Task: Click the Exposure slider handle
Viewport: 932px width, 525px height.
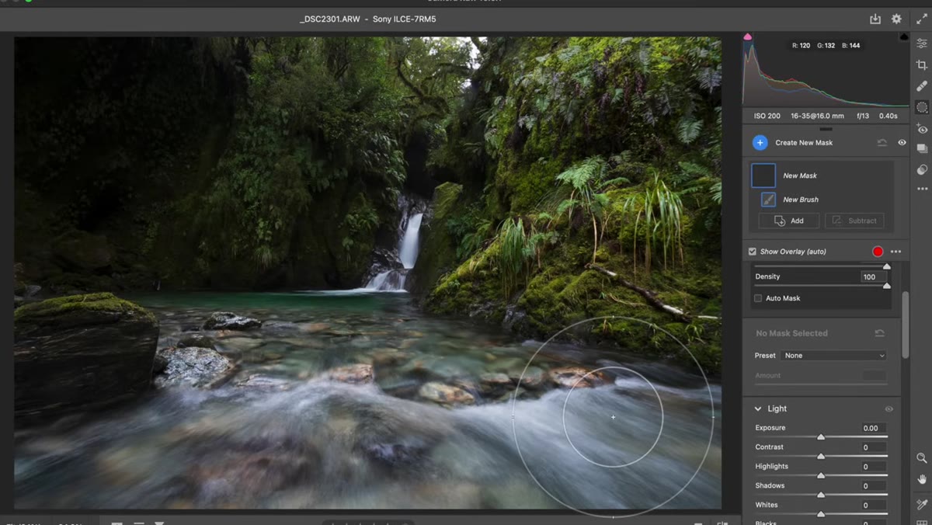Action: 821,437
